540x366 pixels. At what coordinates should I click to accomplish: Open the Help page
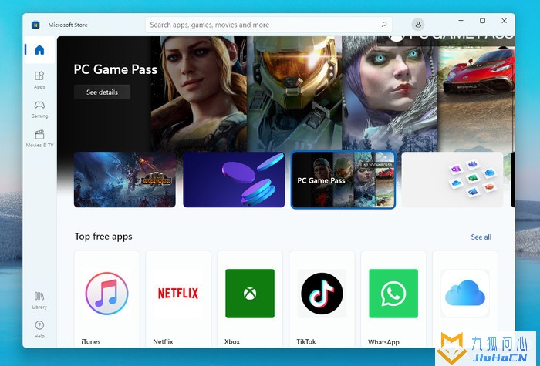[x=39, y=329]
